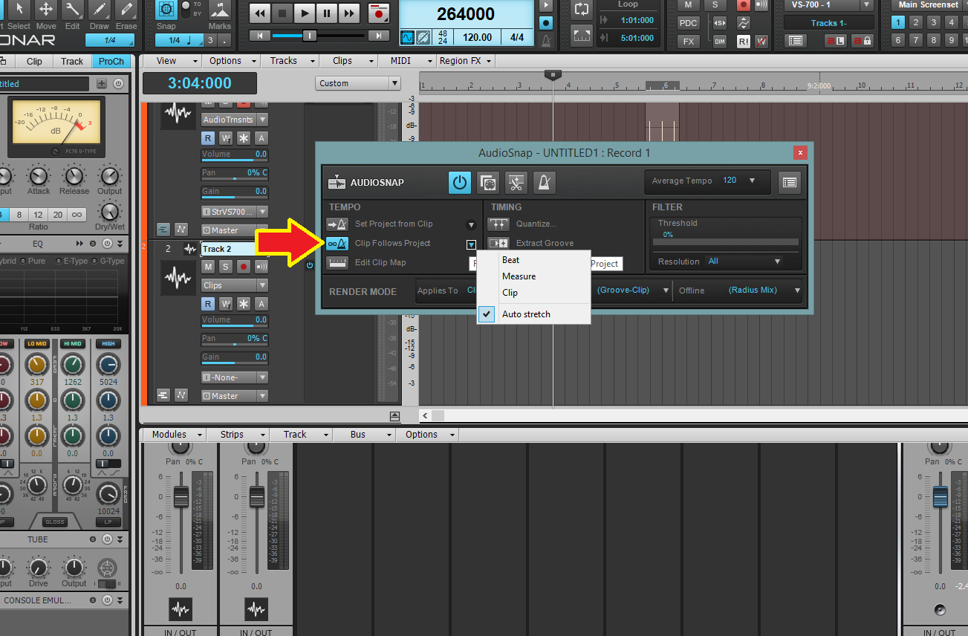Viewport: 968px width, 636px height.
Task: Arm Track 2 for recording
Action: (x=244, y=267)
